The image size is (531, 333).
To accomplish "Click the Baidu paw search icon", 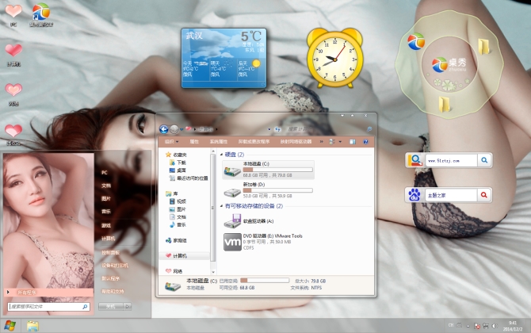I will (414, 195).
